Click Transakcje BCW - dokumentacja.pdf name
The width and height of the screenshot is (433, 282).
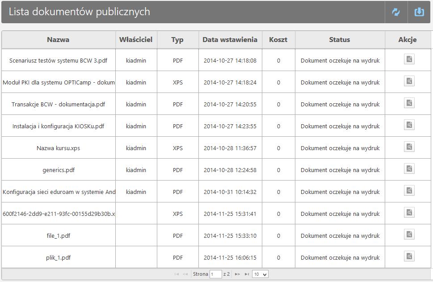(x=58, y=105)
